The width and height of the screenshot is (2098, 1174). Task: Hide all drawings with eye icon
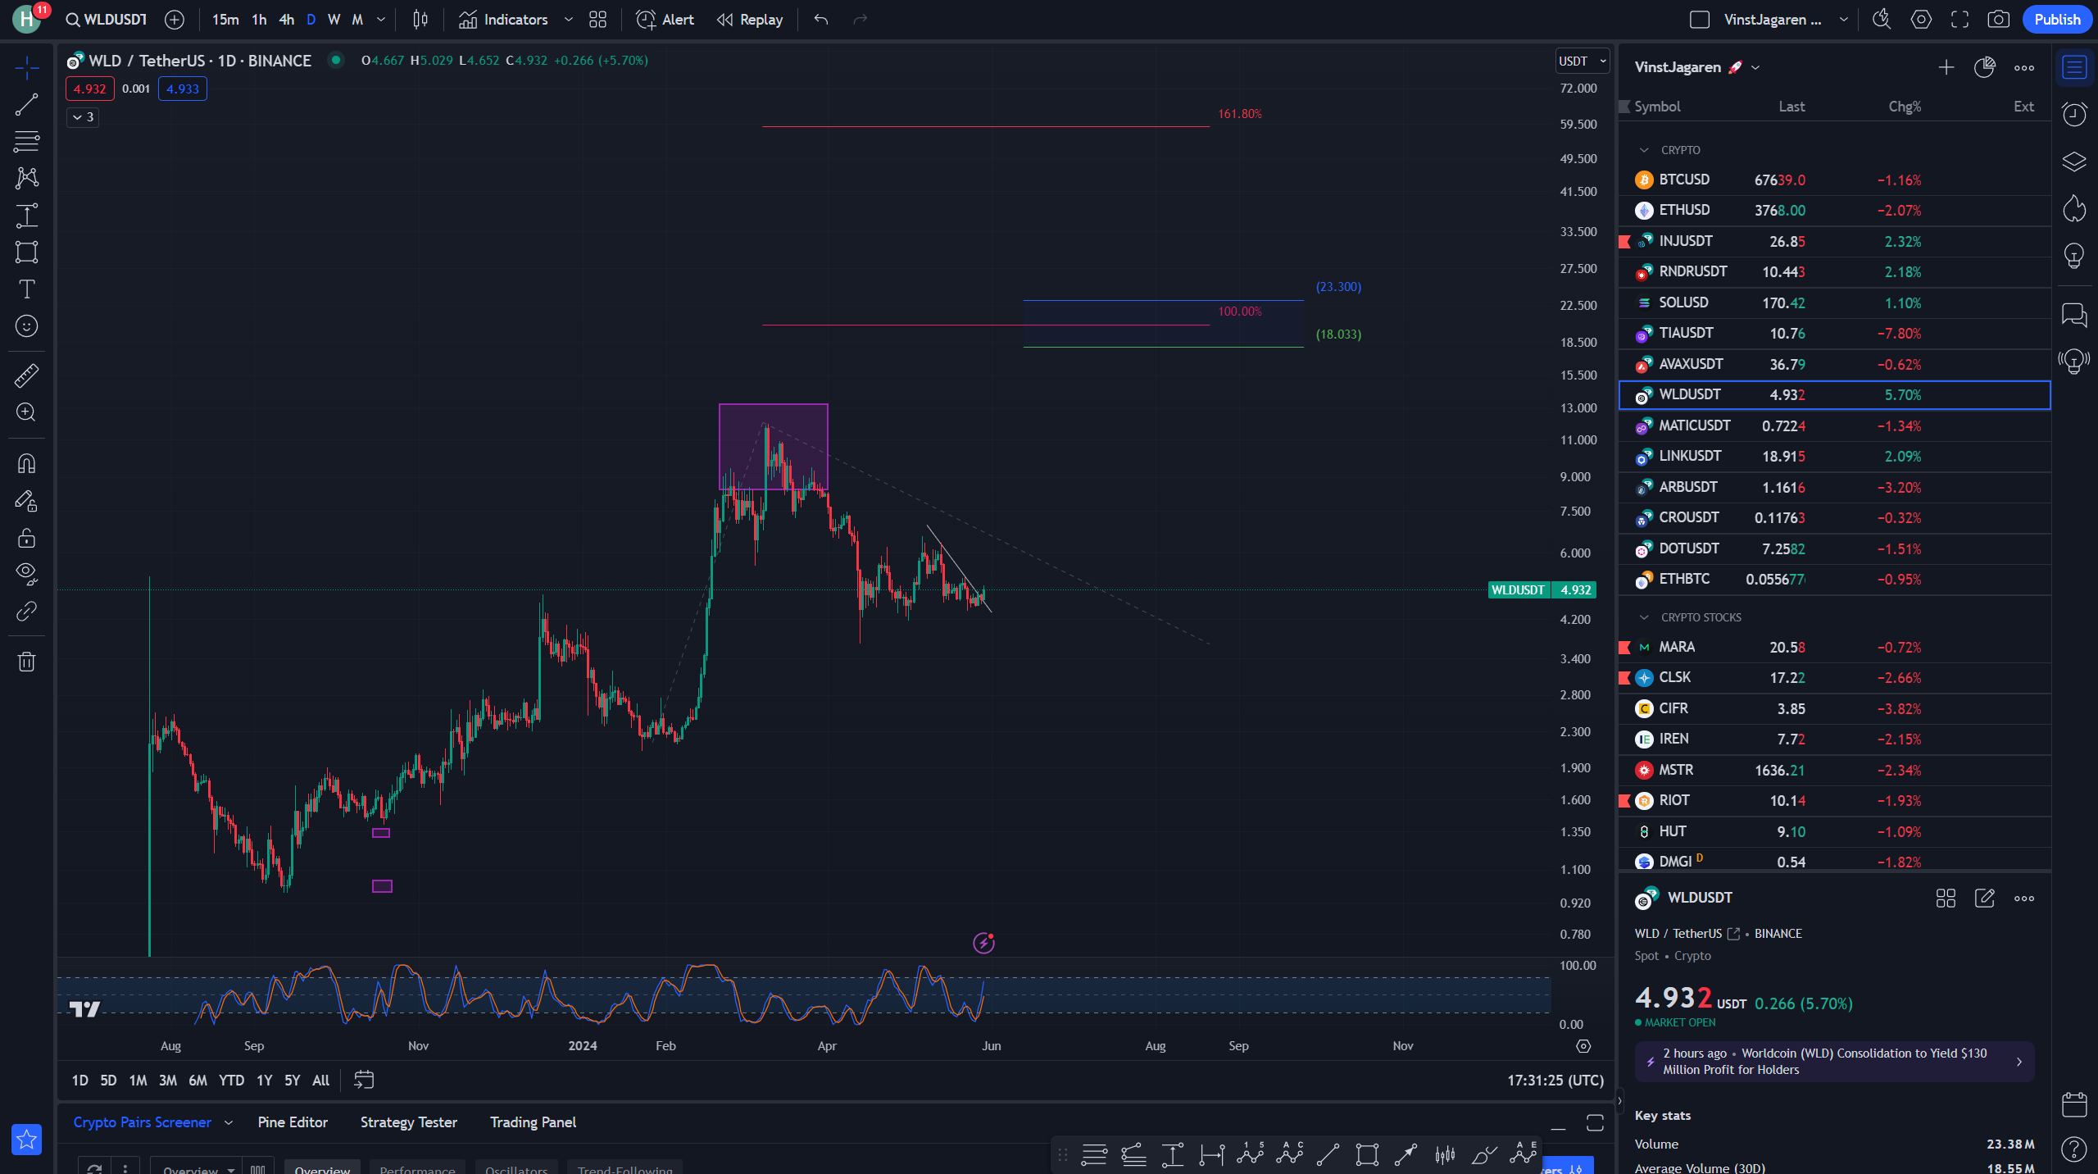click(x=26, y=573)
